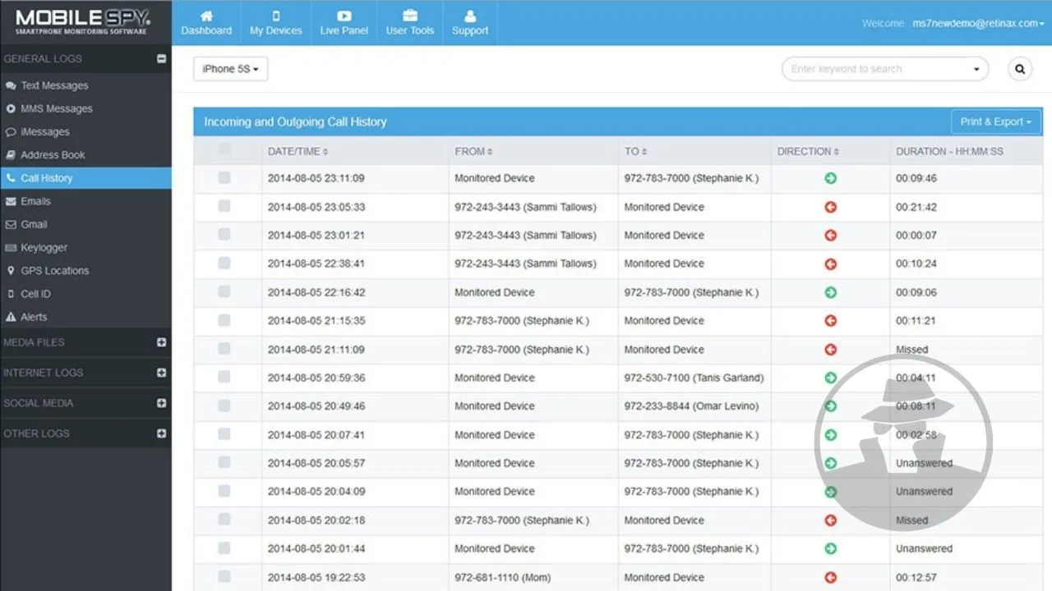Tick checkbox for the 20:59:36 call
The height and width of the screenshot is (591, 1052).
224,377
